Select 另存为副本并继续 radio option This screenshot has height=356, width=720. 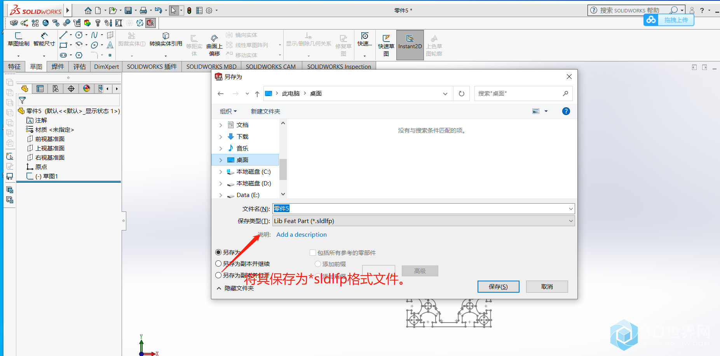pyautogui.click(x=218, y=264)
